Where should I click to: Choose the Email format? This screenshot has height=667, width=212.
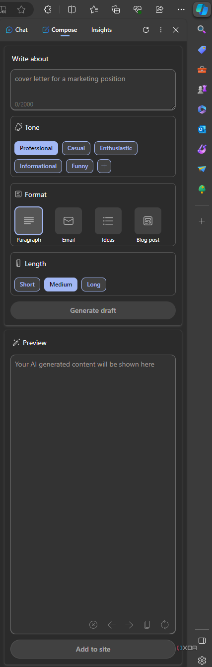[69, 220]
